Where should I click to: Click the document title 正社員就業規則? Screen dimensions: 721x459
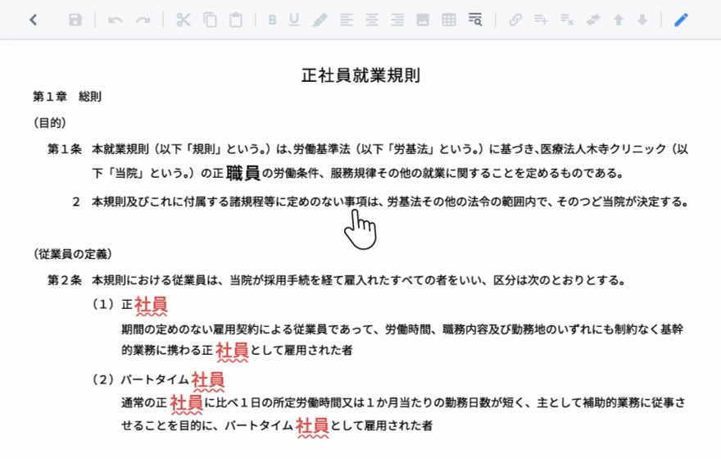pyautogui.click(x=360, y=75)
